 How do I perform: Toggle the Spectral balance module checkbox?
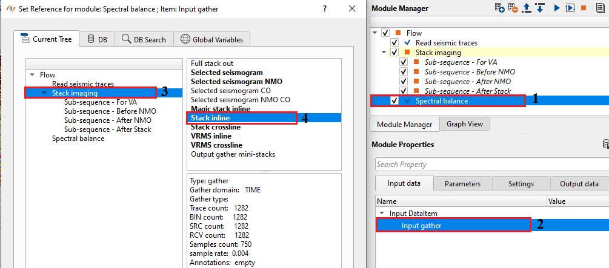coord(394,100)
